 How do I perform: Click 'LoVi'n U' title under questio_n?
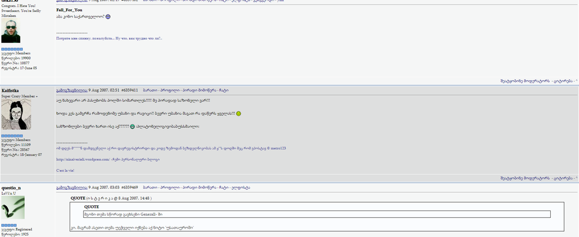(x=7, y=193)
